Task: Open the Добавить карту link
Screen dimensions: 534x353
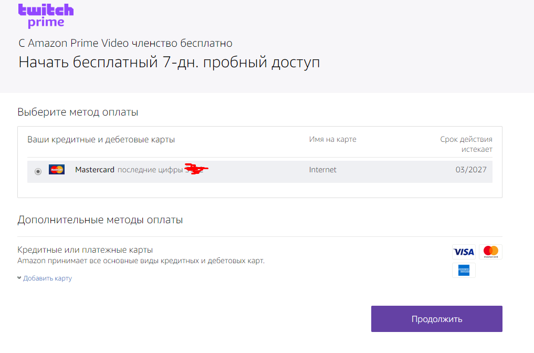Action: click(x=47, y=278)
